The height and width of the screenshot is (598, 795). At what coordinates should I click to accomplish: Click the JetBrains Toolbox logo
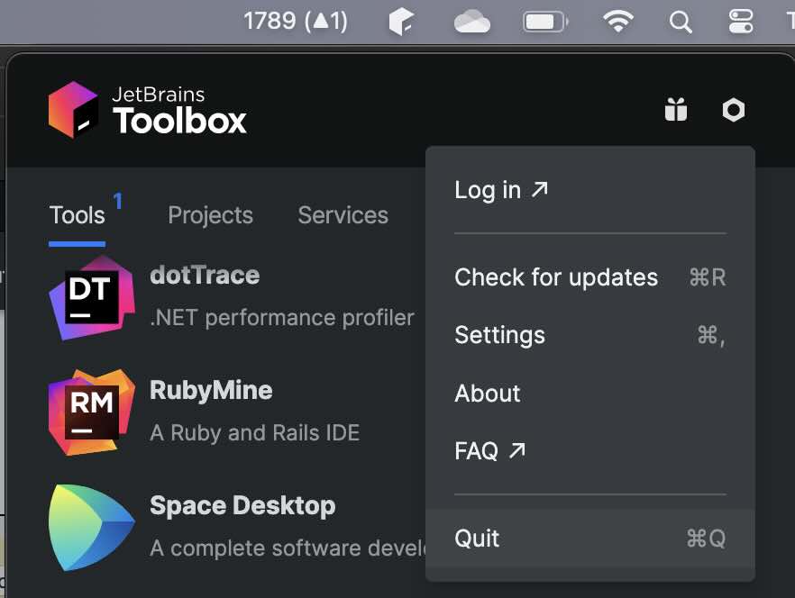click(x=77, y=109)
